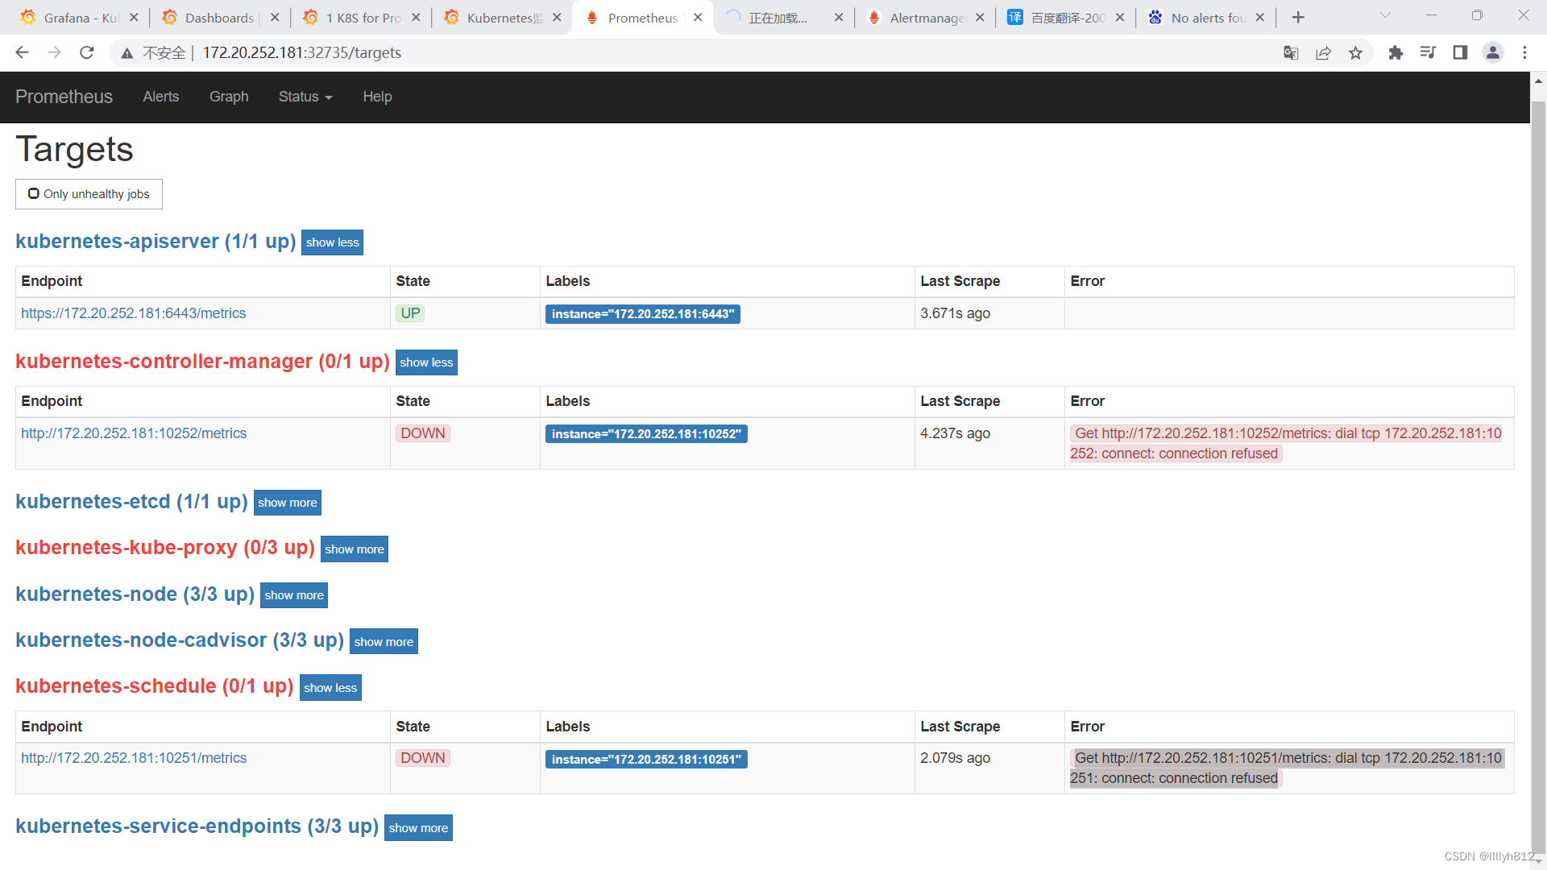Open endpoint https://172.20.252.181:6443/metrics
The image size is (1547, 870).
click(x=134, y=313)
